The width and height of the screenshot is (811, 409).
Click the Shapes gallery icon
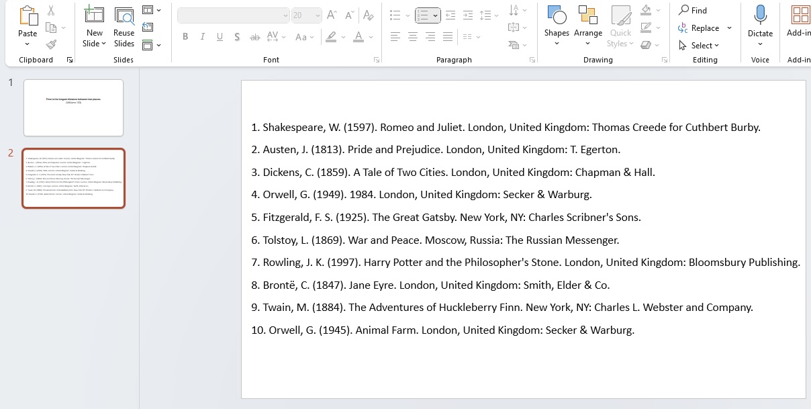coord(557,15)
